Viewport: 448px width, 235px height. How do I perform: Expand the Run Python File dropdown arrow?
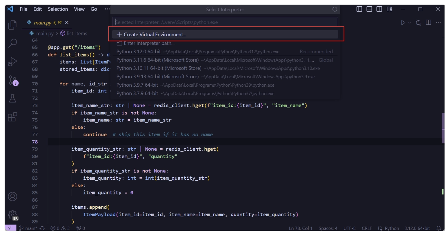409,23
